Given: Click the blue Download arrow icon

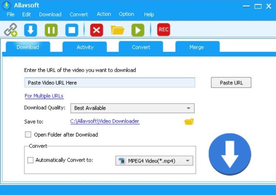Looking at the screenshot, I should (30, 30).
